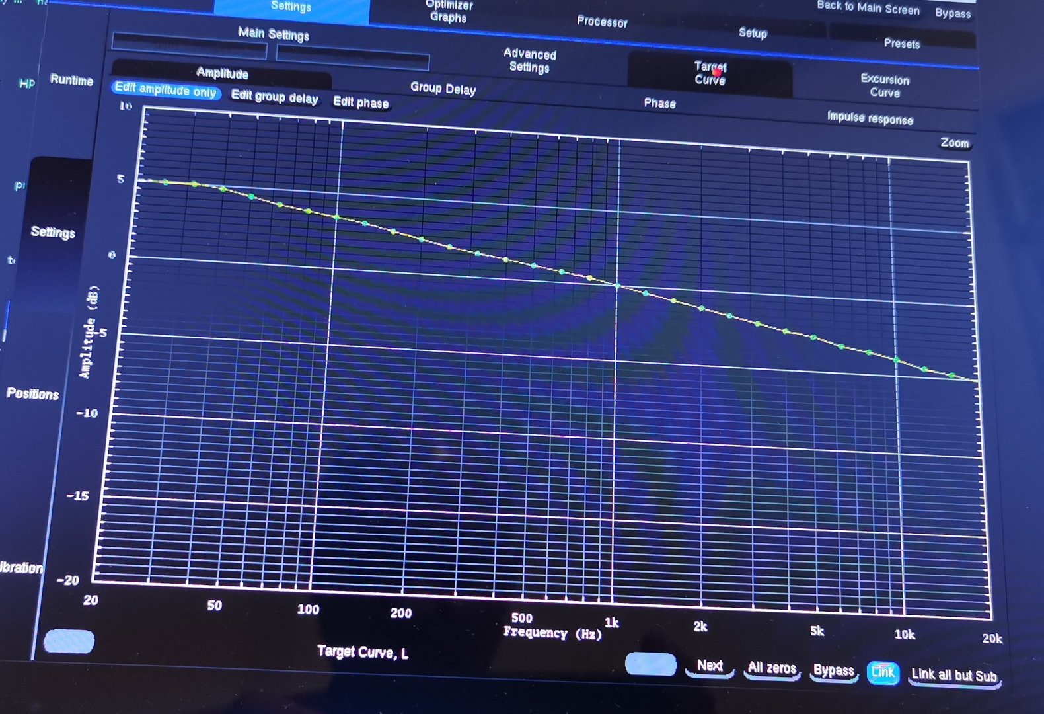Open the Processor tab
The image size is (1044, 714).
tap(602, 21)
